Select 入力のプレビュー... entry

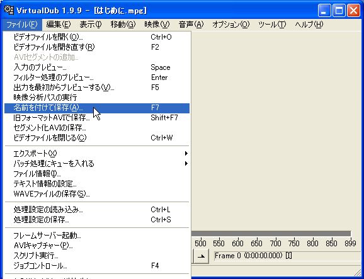97,67
